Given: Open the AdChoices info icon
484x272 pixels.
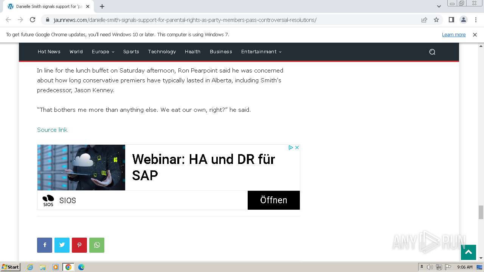Looking at the screenshot, I should coord(291,147).
